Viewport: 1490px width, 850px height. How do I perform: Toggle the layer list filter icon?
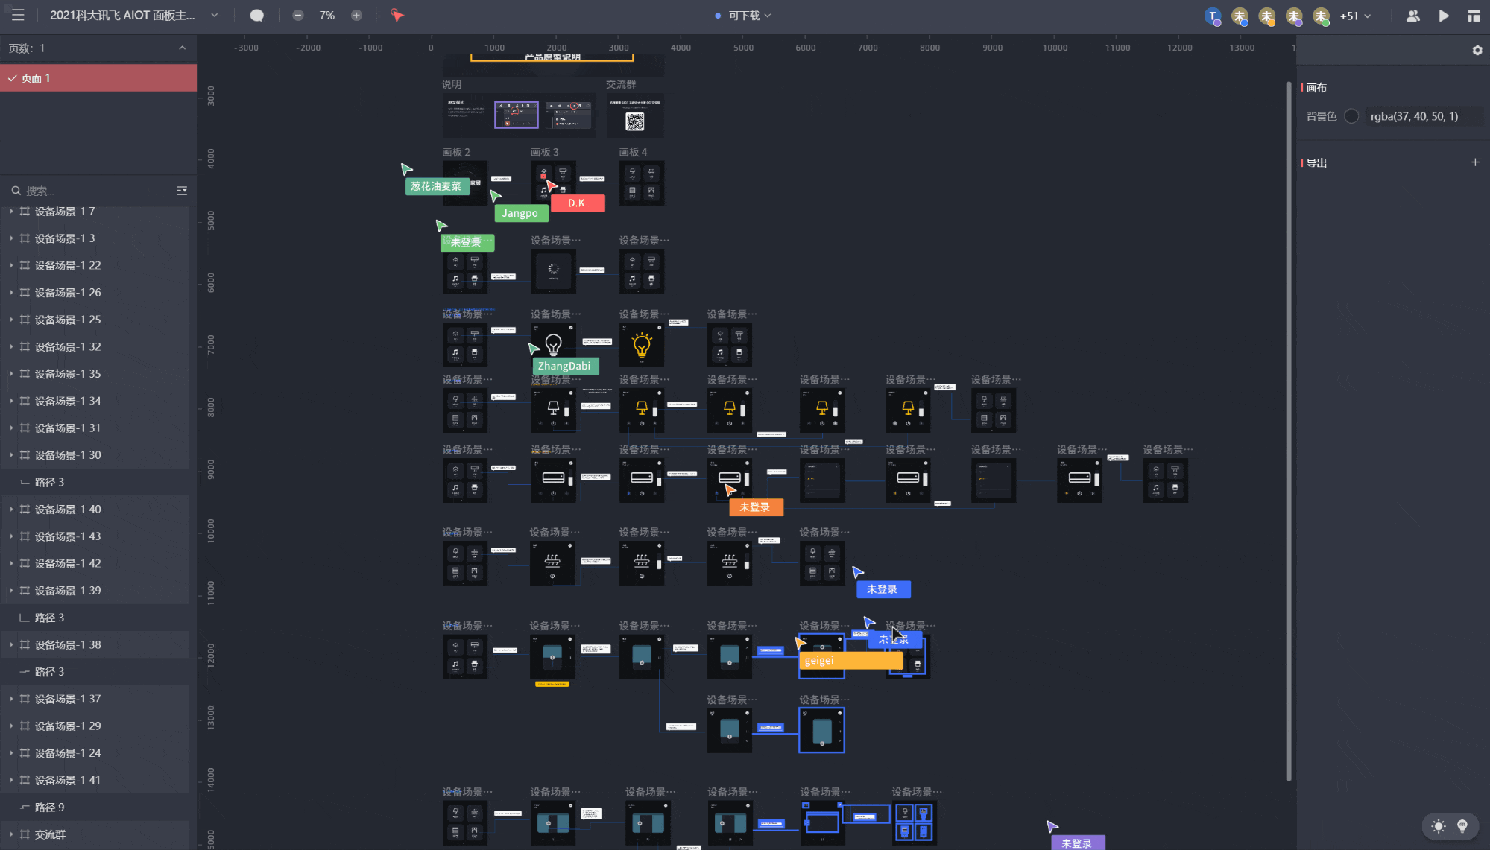click(x=181, y=191)
